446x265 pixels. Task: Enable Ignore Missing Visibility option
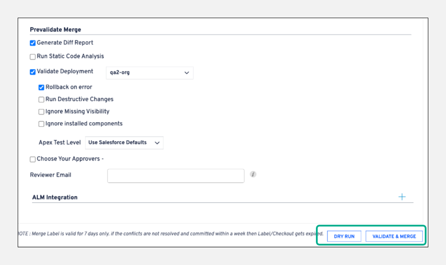click(x=42, y=112)
